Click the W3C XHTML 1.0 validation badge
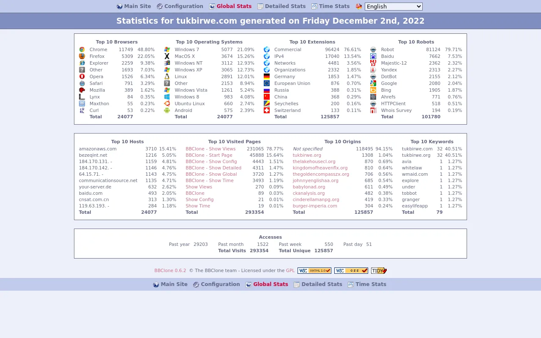Image resolution: width=541 pixels, height=338 pixels. (314, 271)
